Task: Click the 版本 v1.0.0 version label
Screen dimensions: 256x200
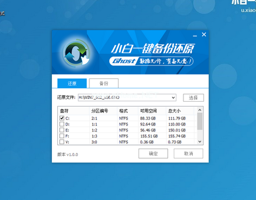Action: click(68, 155)
